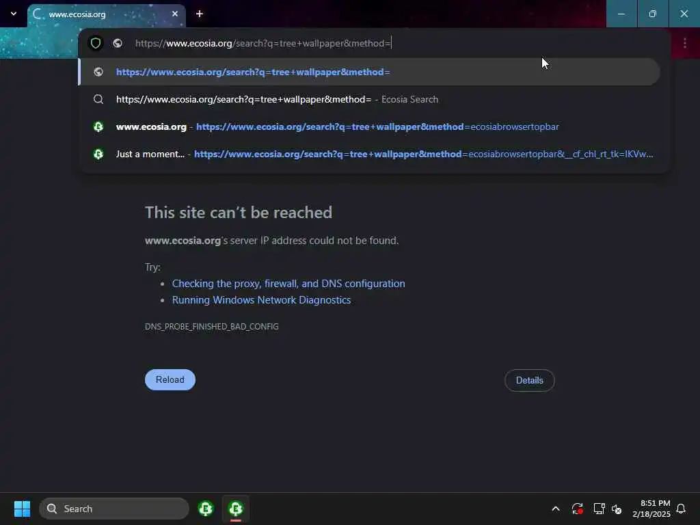Click the globe icon of the first suggestion
The height and width of the screenshot is (525, 700).
pyautogui.click(x=98, y=72)
